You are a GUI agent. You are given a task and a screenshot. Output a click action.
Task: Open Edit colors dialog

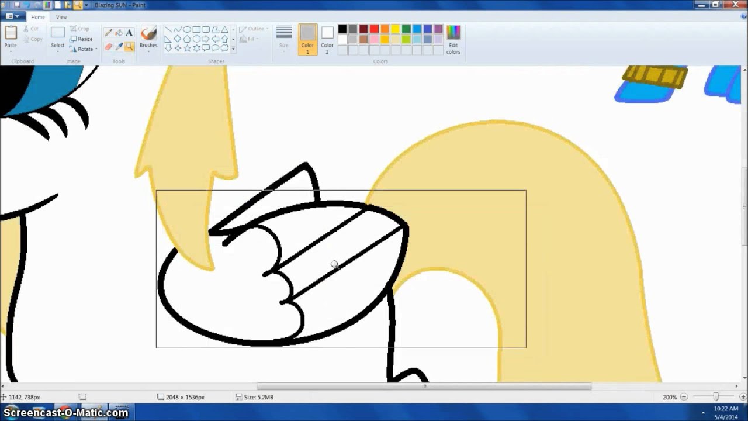tap(453, 39)
